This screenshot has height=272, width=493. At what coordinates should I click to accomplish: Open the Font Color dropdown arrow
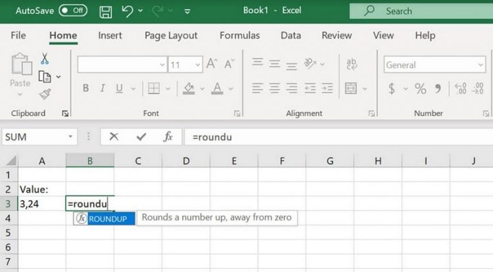(231, 88)
